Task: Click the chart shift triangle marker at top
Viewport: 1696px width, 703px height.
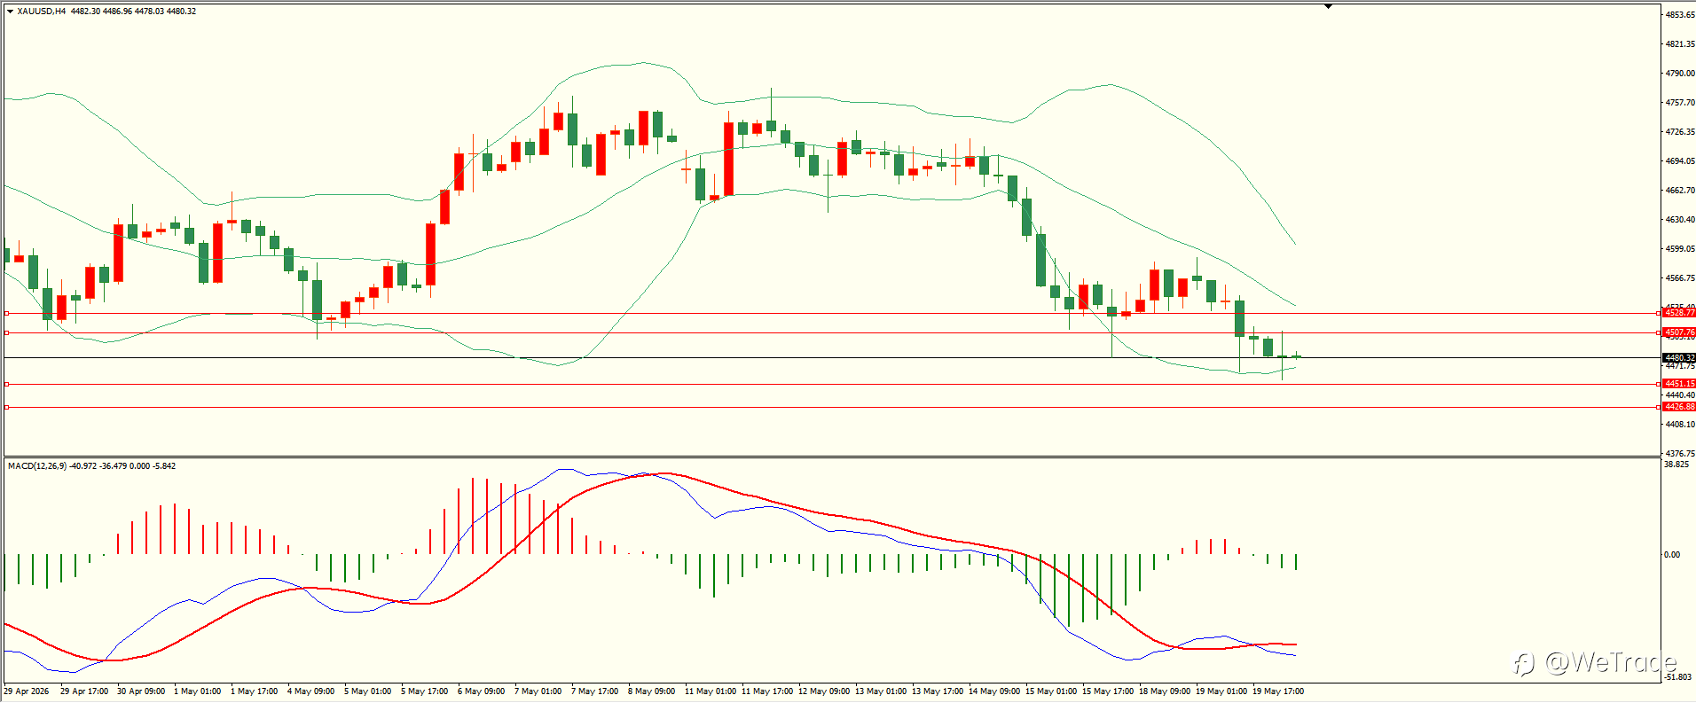Action: tap(1328, 6)
